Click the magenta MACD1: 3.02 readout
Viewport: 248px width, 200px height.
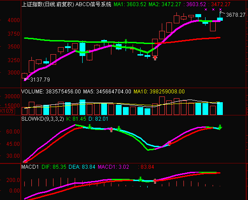114,167
